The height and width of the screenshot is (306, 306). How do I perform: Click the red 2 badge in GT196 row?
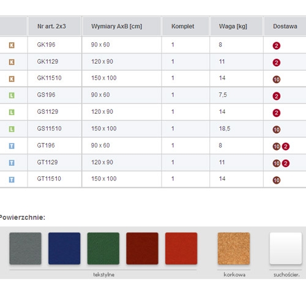[x=286, y=146]
